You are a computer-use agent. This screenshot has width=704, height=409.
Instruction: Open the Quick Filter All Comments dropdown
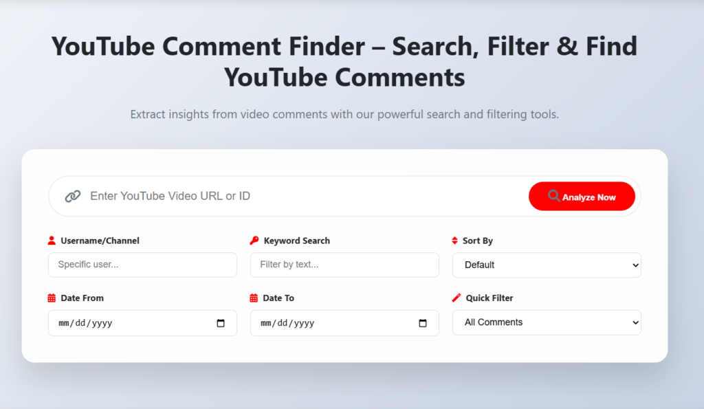click(547, 322)
